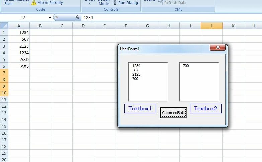Click the left textbox listing 1234
The image size is (262, 162).
tap(148, 82)
